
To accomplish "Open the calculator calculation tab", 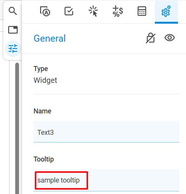I will pos(142,11).
